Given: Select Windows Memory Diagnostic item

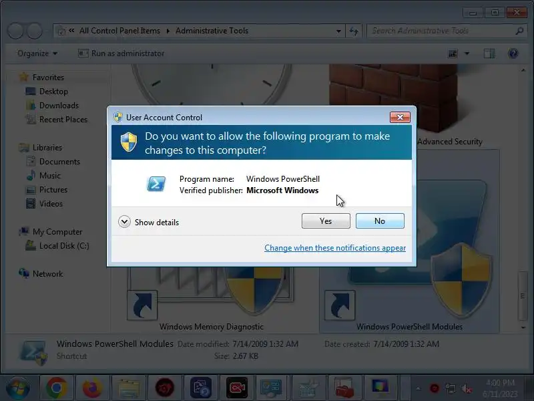Looking at the screenshot, I should point(212,327).
